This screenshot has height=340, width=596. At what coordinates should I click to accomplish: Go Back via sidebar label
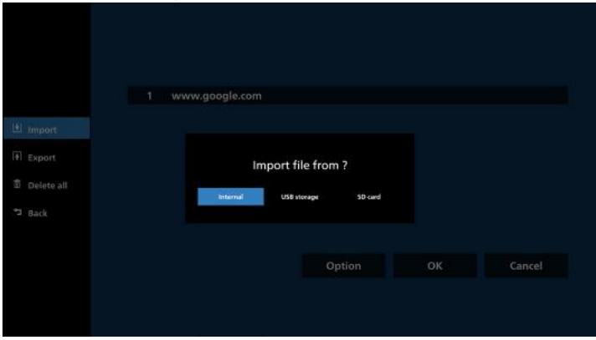pyautogui.click(x=37, y=213)
